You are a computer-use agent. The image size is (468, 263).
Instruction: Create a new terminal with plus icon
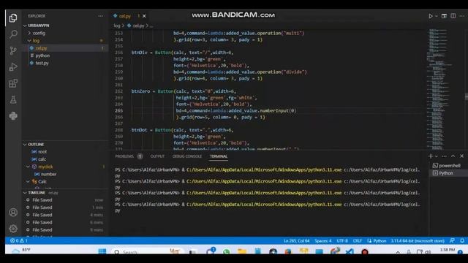431,156
